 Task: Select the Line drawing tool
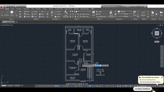[2, 13]
